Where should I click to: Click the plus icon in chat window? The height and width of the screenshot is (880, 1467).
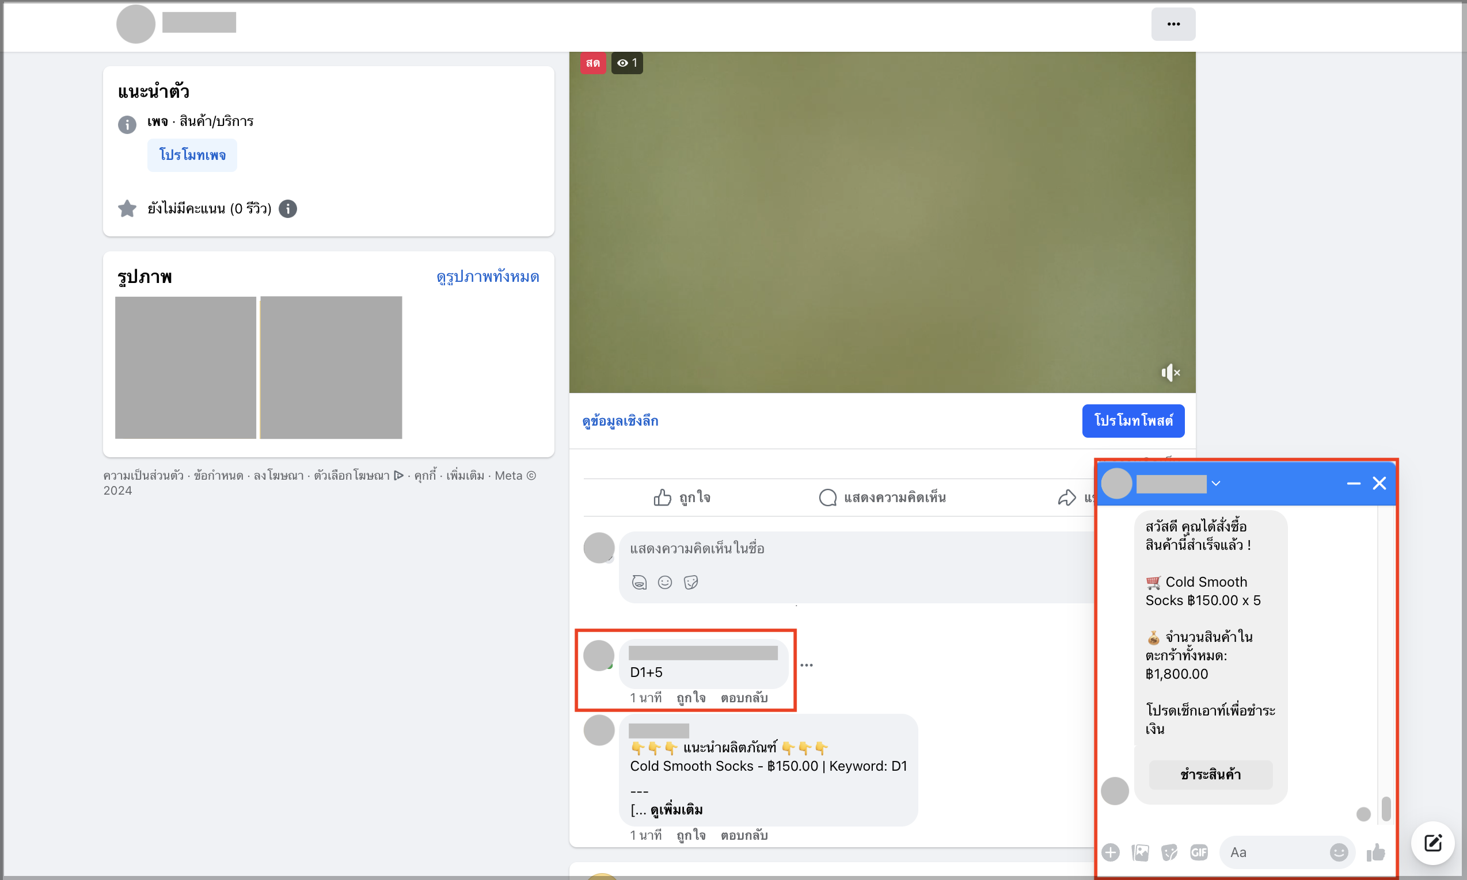click(x=1111, y=853)
